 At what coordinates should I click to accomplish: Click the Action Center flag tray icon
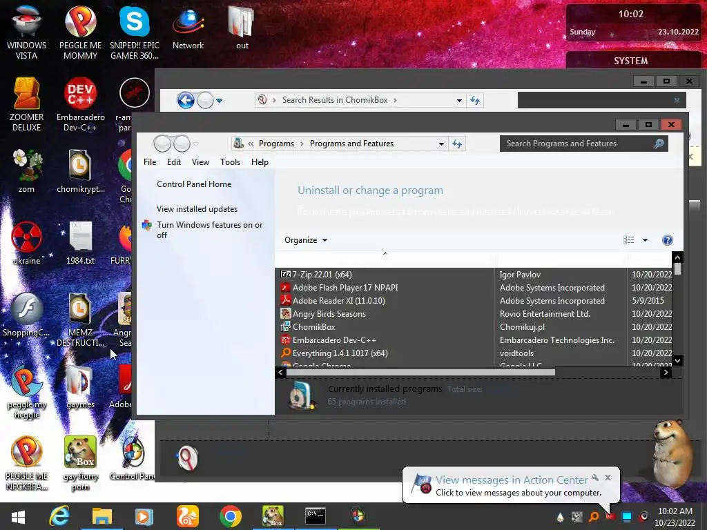pyautogui.click(x=610, y=516)
